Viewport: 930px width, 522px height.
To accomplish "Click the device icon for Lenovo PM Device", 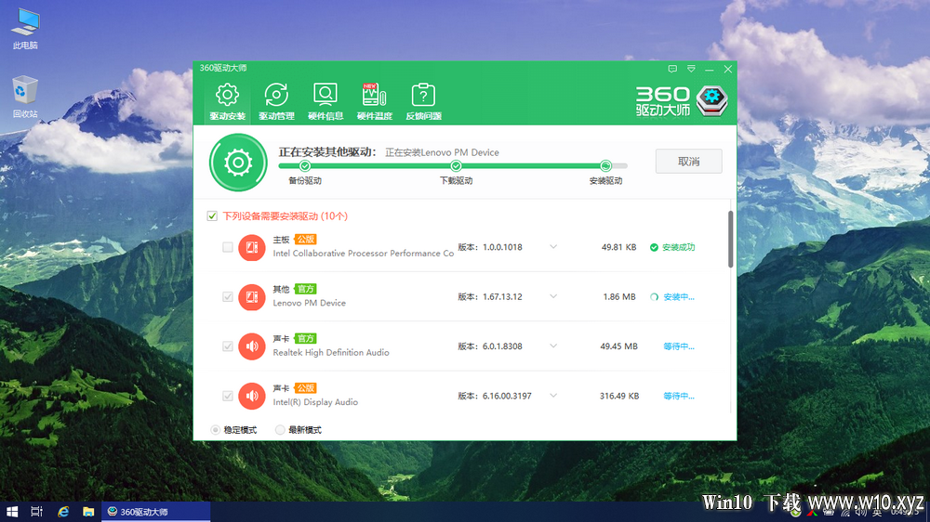I will point(251,297).
